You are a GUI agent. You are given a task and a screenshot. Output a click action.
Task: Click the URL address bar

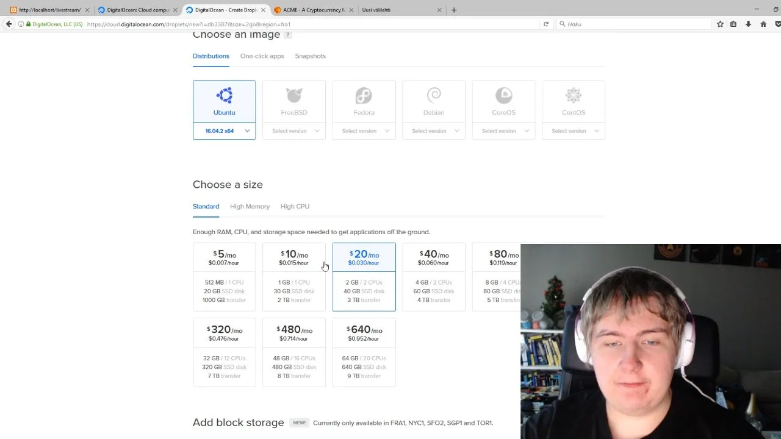point(311,24)
